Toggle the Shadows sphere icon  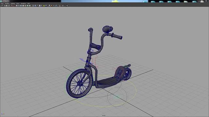(46, 6)
